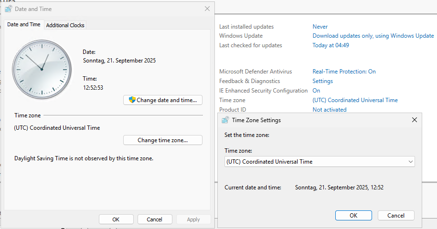Click the Product ID Not activated link

coord(330,110)
